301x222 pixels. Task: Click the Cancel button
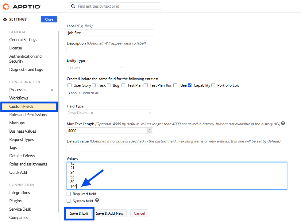pyautogui.click(x=139, y=213)
